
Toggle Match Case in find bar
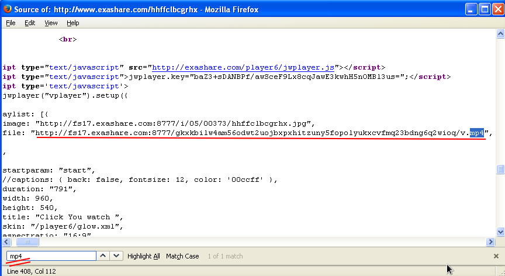coord(182,256)
